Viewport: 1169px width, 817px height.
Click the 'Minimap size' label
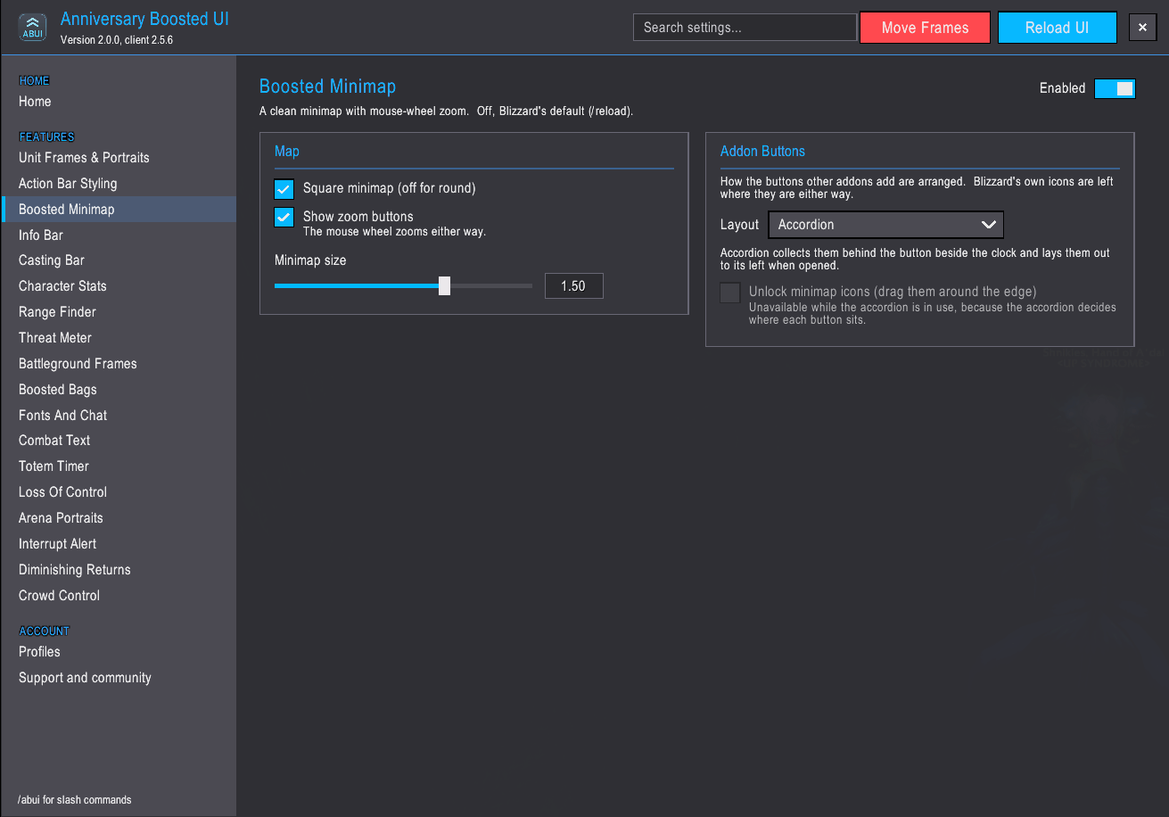[x=310, y=260]
